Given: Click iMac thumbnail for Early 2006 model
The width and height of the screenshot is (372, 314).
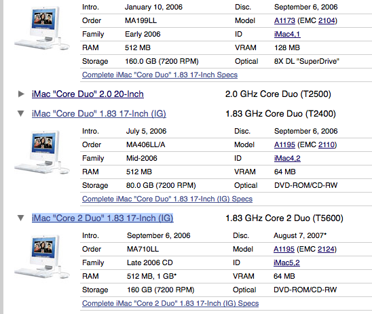Looking at the screenshot, I should click(42, 28).
